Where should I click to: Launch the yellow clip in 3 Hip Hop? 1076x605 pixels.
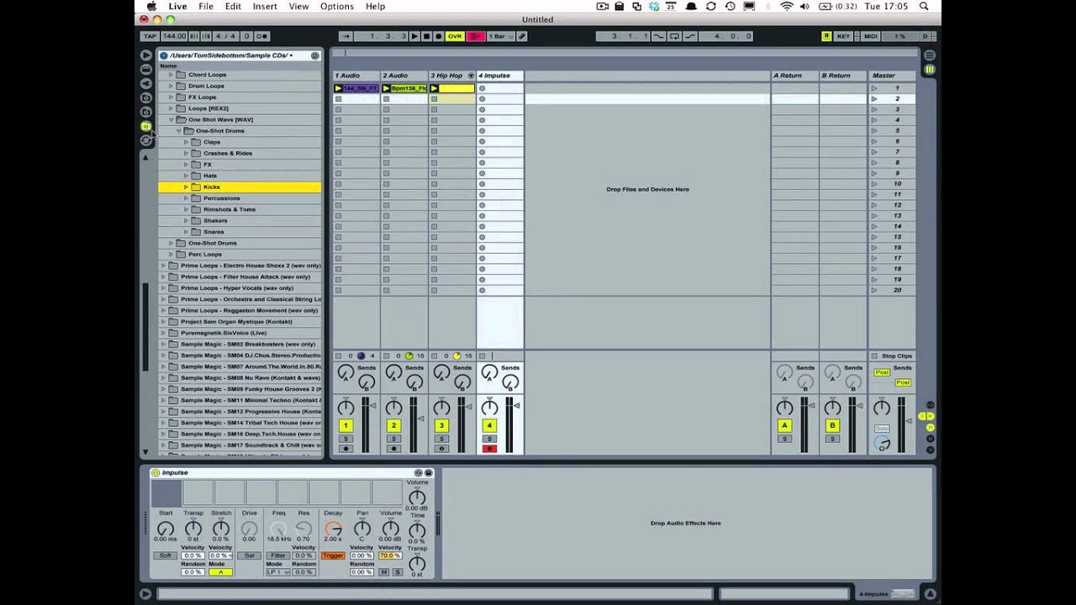pyautogui.click(x=435, y=88)
